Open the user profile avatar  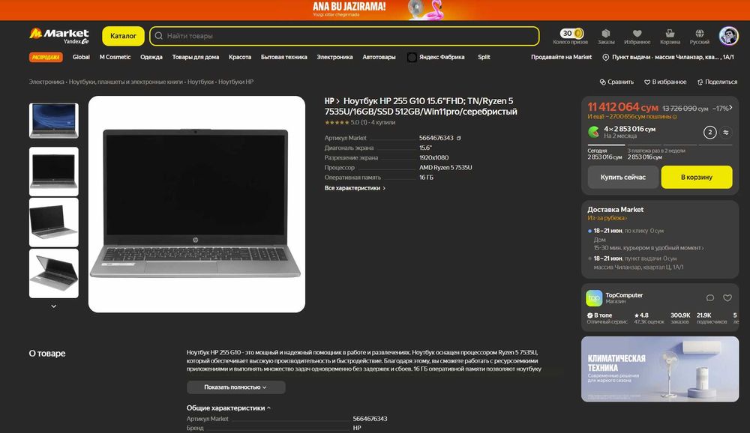coord(728,36)
